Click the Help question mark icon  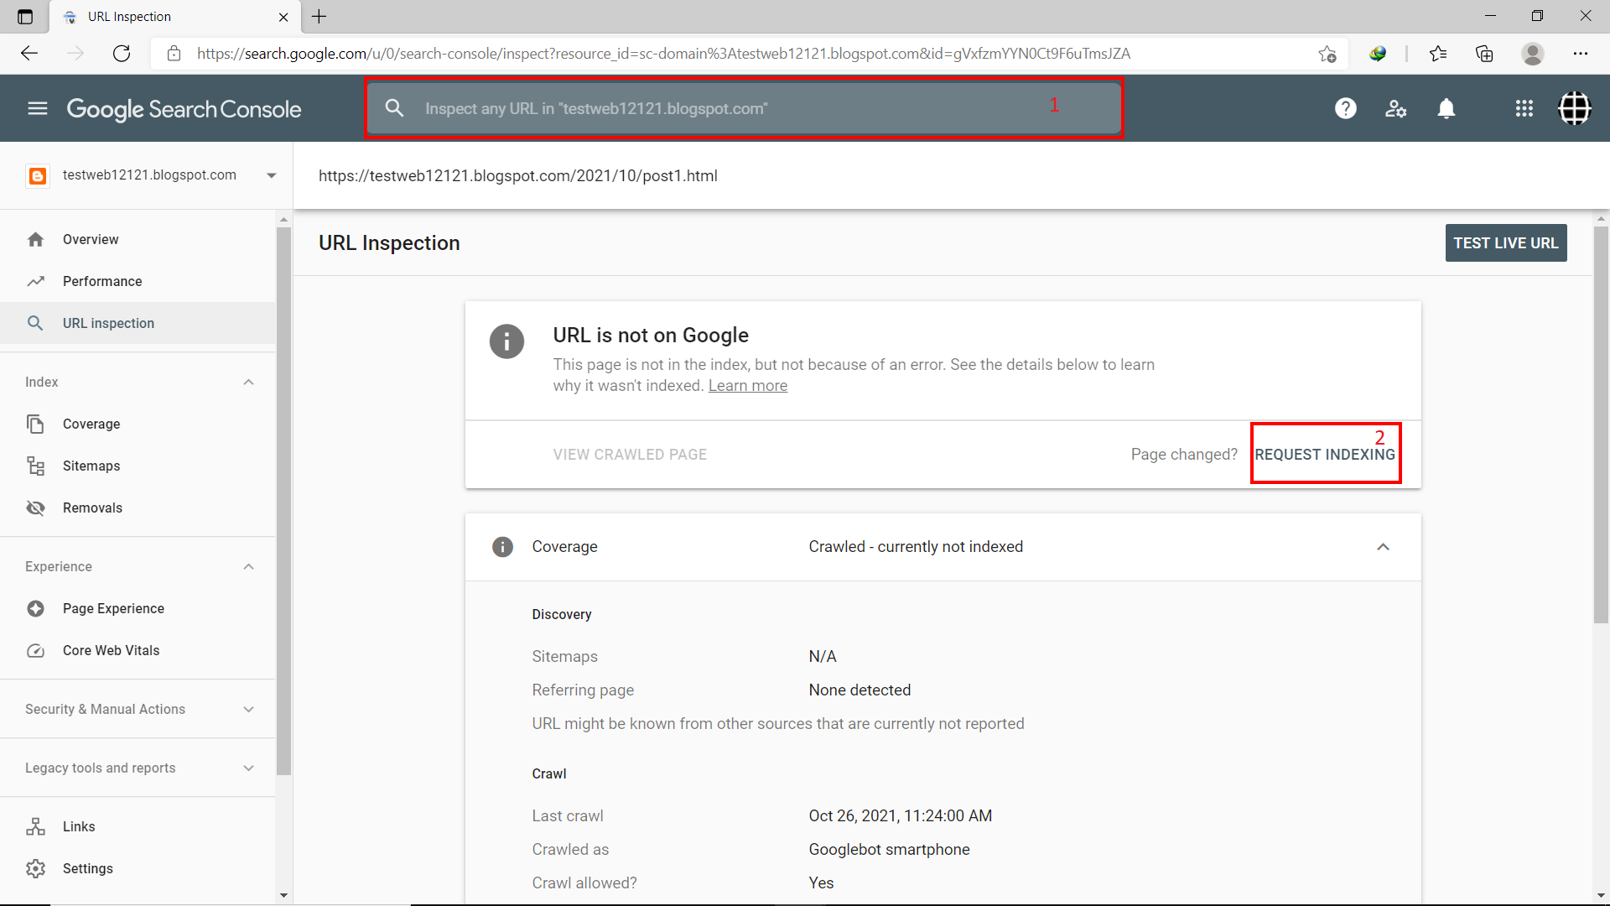(1345, 108)
